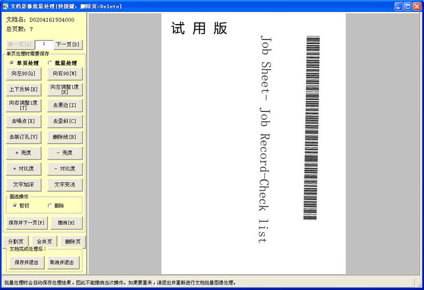The image size is (424, 290).
Task: Decrease brightness with - 亮度
Action: click(65, 153)
